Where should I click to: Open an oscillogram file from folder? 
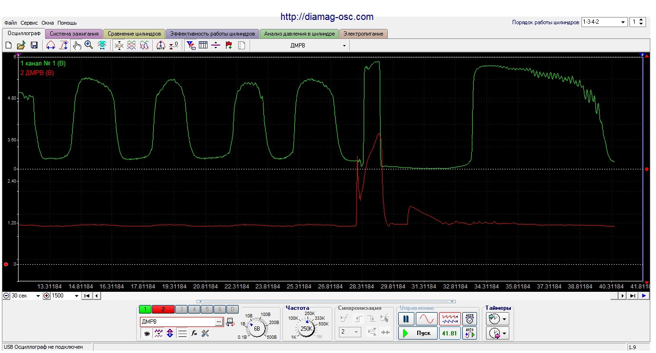coord(21,45)
